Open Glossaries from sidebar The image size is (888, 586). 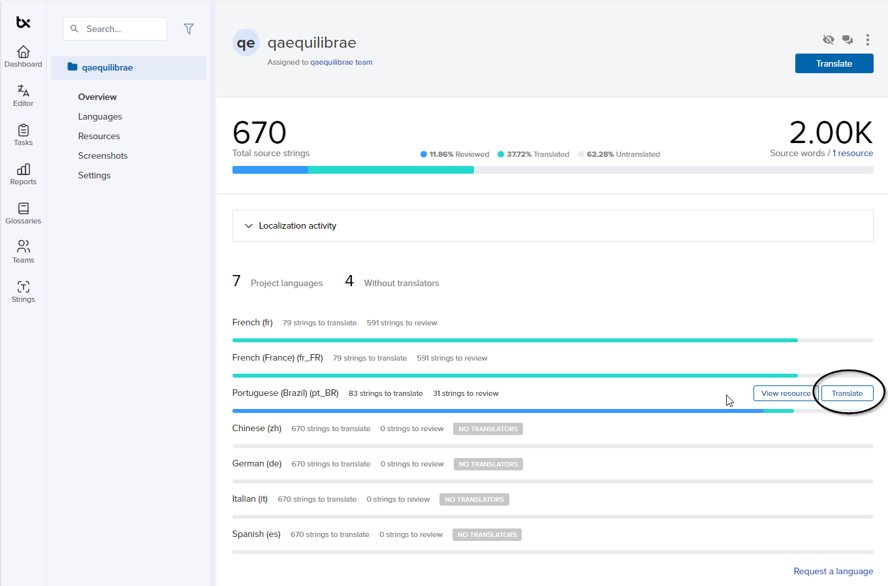point(24,209)
